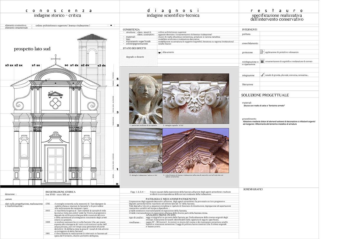
Task: Click the S8 sample marker square
Action: [x=49, y=92]
